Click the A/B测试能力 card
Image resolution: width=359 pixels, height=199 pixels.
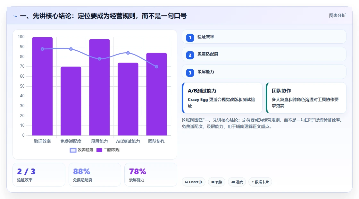[x=222, y=98]
